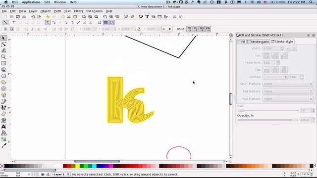This screenshot has width=317, height=178.
Task: Click the New document icon
Action: click(x=5, y=17)
